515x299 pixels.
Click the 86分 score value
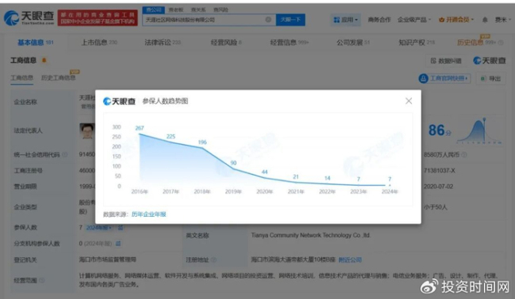[x=440, y=131]
